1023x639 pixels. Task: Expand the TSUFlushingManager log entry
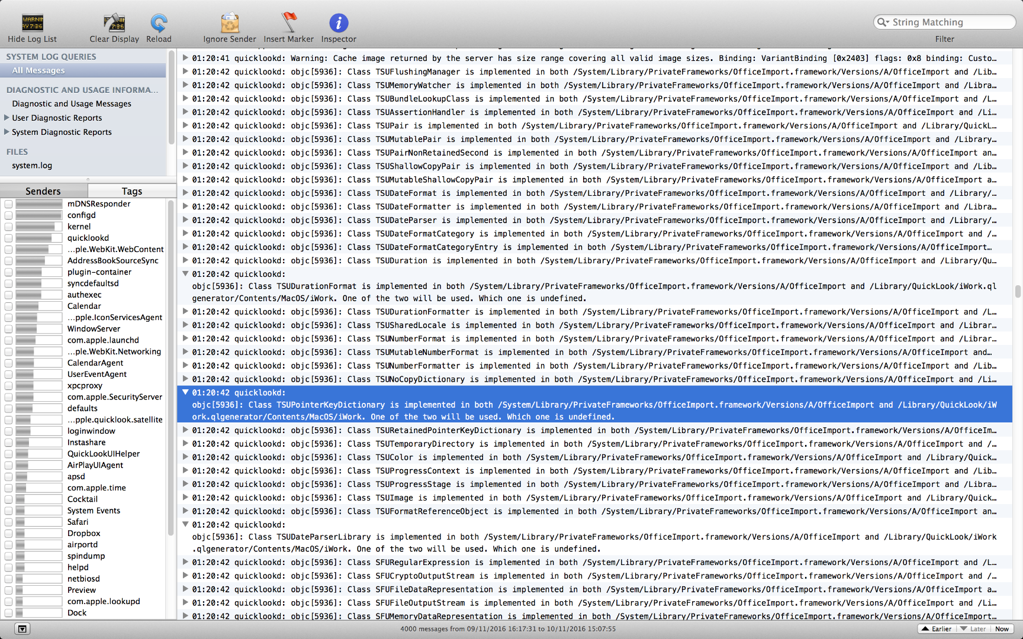point(185,72)
